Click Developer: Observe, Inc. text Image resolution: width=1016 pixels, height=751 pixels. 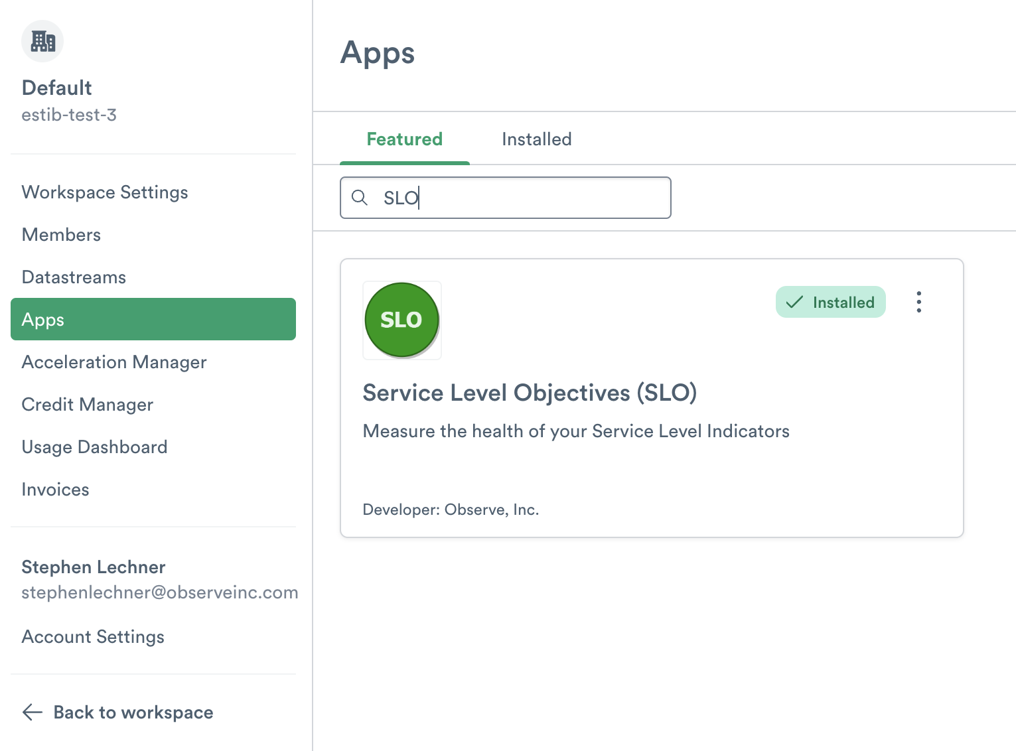pyautogui.click(x=451, y=510)
